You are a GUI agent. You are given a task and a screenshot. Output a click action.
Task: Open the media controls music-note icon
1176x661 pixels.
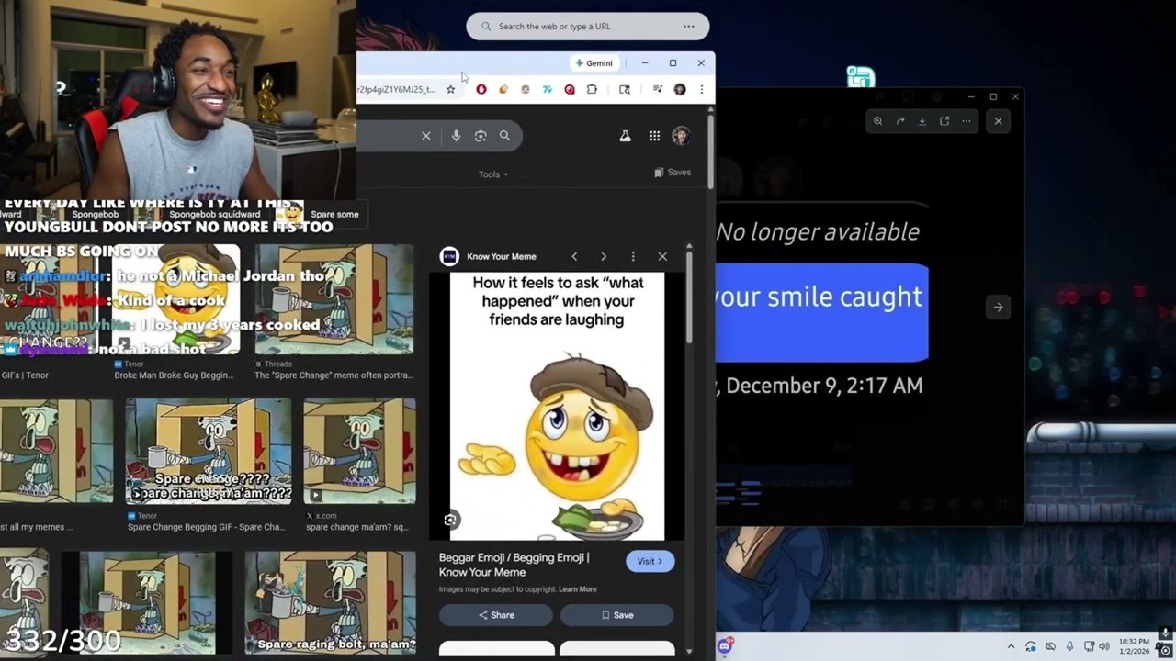click(658, 89)
